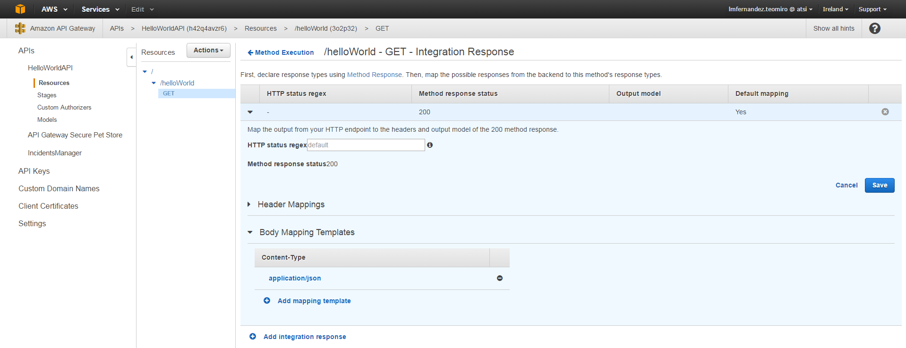The width and height of the screenshot is (906, 348).
Task: Focus the HTTP status regex input field
Action: [366, 145]
